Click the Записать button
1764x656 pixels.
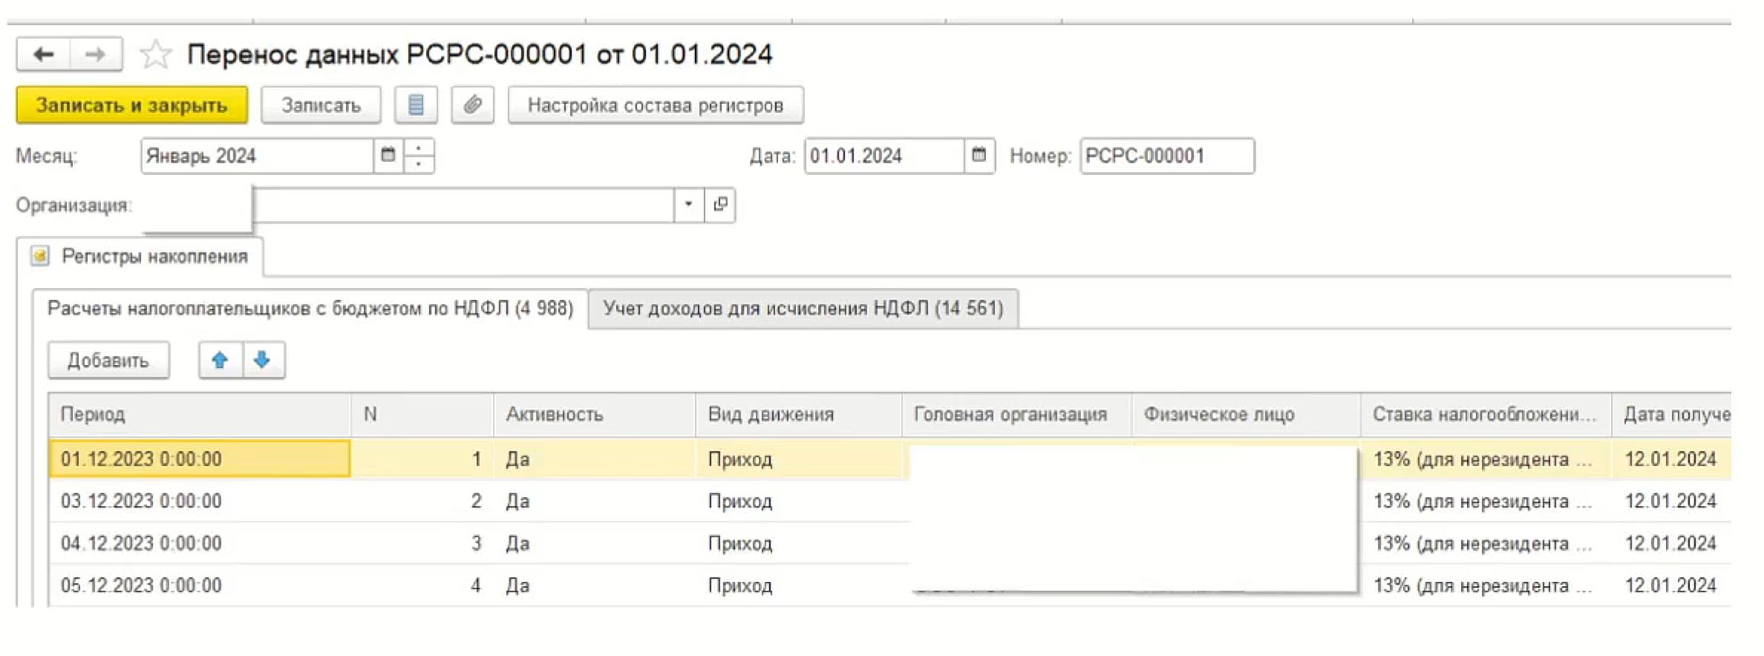click(321, 105)
